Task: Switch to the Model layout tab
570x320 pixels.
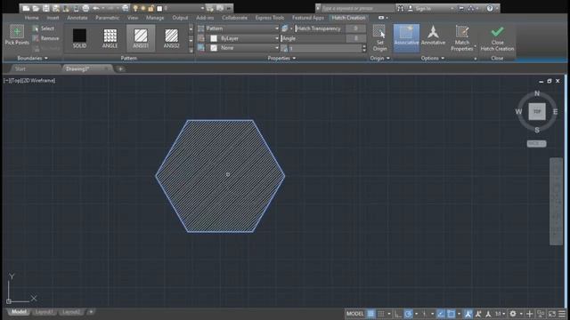Action: pyautogui.click(x=19, y=312)
